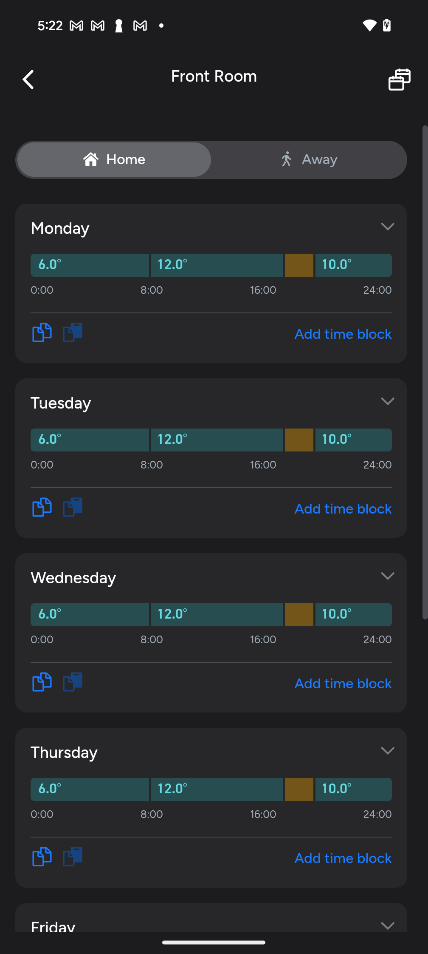The height and width of the screenshot is (954, 428).
Task: Copy Monday's schedule
Action: (x=42, y=332)
